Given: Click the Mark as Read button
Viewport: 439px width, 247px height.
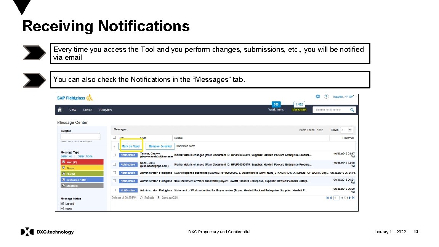Looking at the screenshot, I should click(x=131, y=146).
